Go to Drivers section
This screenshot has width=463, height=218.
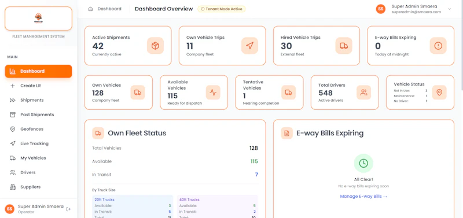click(x=38, y=172)
